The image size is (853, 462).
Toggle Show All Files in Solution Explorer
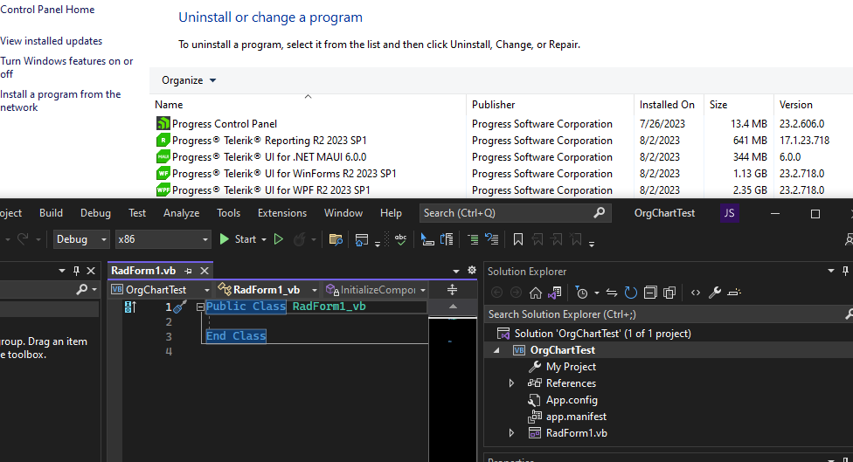coord(669,293)
